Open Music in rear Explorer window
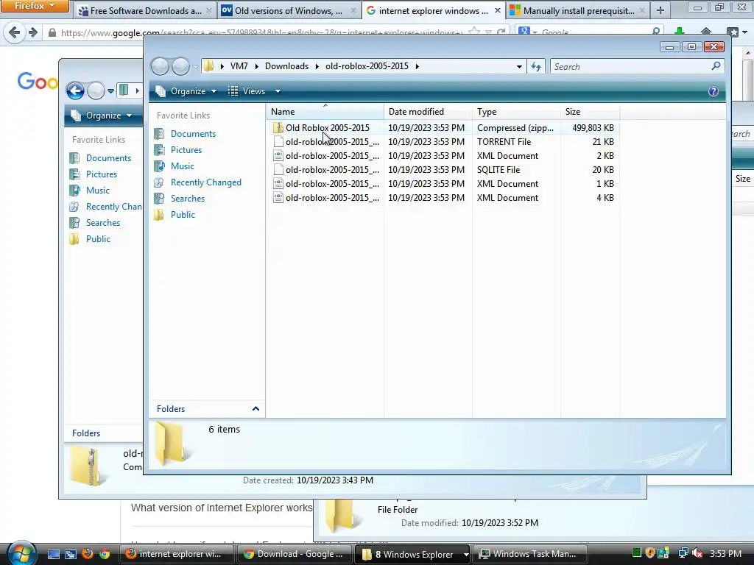This screenshot has height=565, width=754. tap(98, 191)
